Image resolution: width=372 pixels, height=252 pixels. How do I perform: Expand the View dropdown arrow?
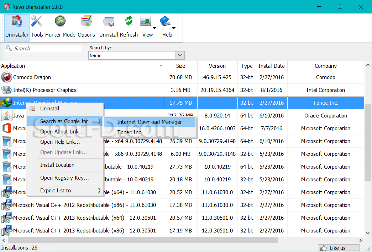tap(154, 28)
